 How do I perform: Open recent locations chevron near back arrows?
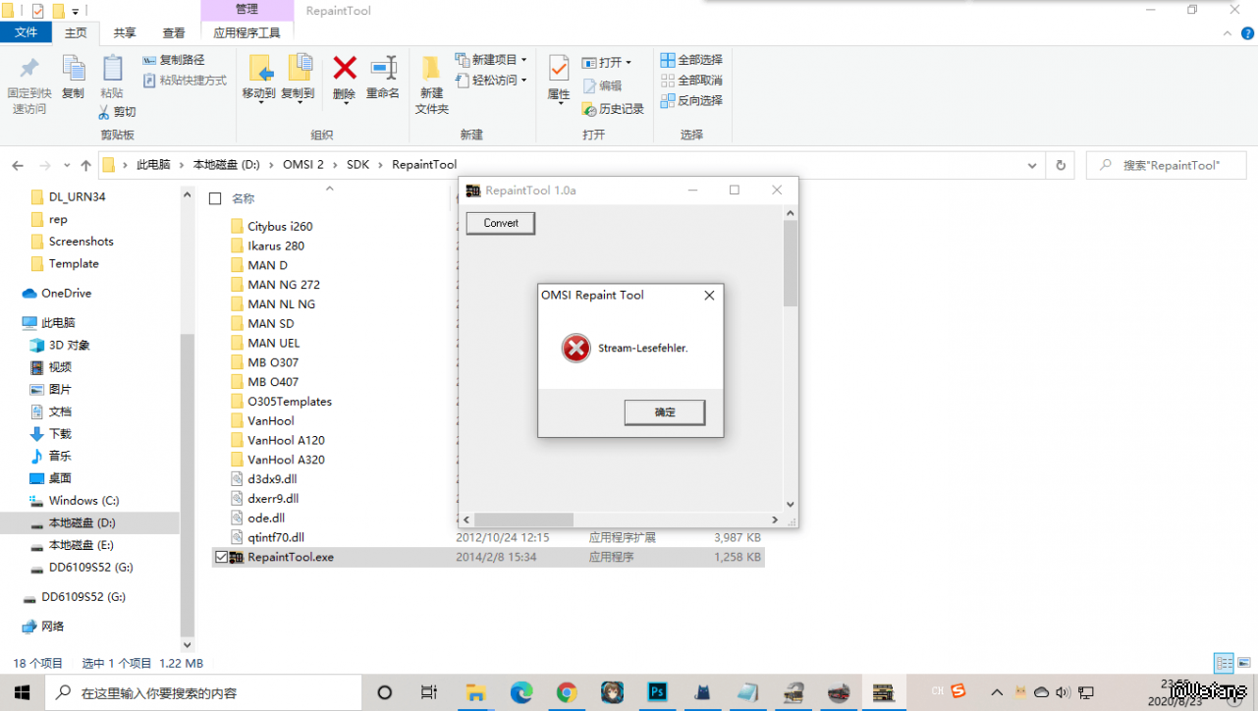click(x=67, y=165)
